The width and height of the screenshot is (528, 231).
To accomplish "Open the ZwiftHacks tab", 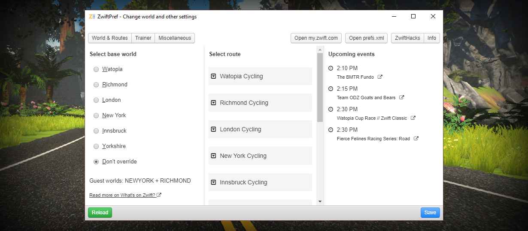I will [408, 38].
